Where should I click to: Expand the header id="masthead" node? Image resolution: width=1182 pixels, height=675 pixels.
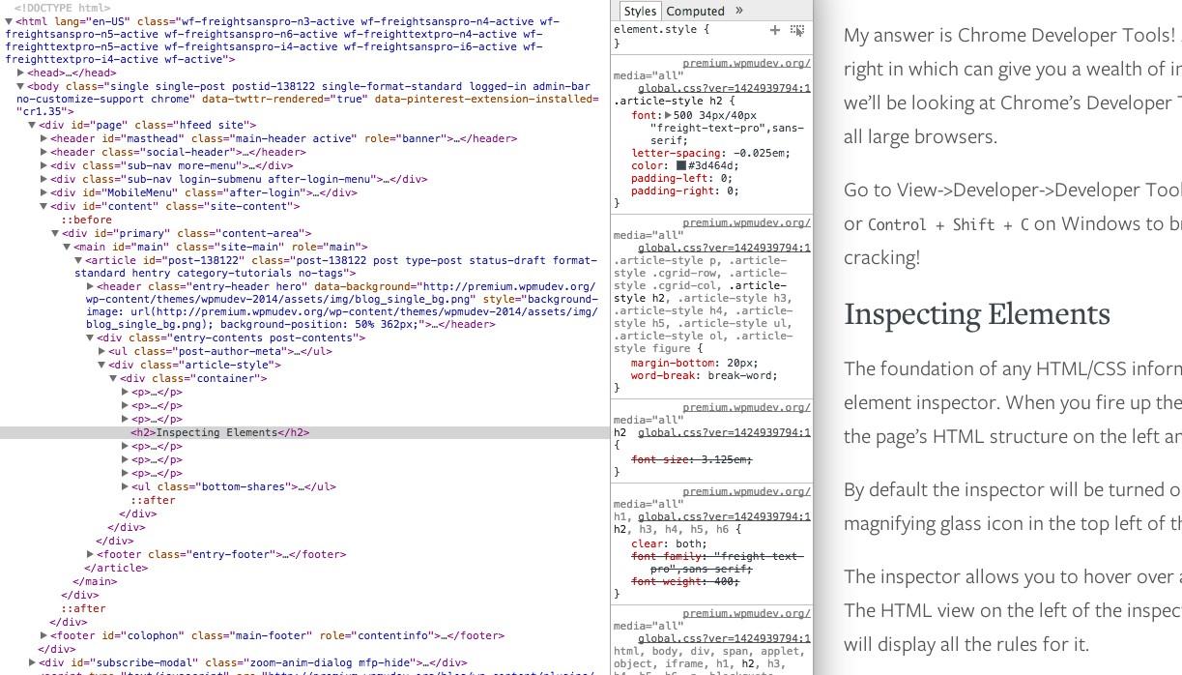43,139
